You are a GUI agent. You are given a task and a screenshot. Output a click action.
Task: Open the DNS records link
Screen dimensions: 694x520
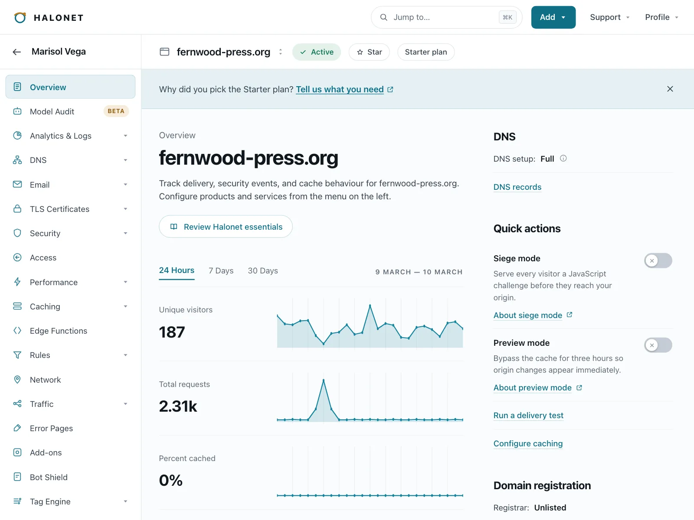coord(517,187)
